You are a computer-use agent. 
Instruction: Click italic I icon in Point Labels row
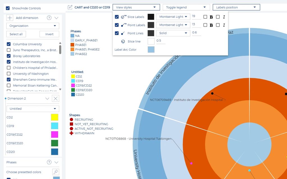(224, 25)
